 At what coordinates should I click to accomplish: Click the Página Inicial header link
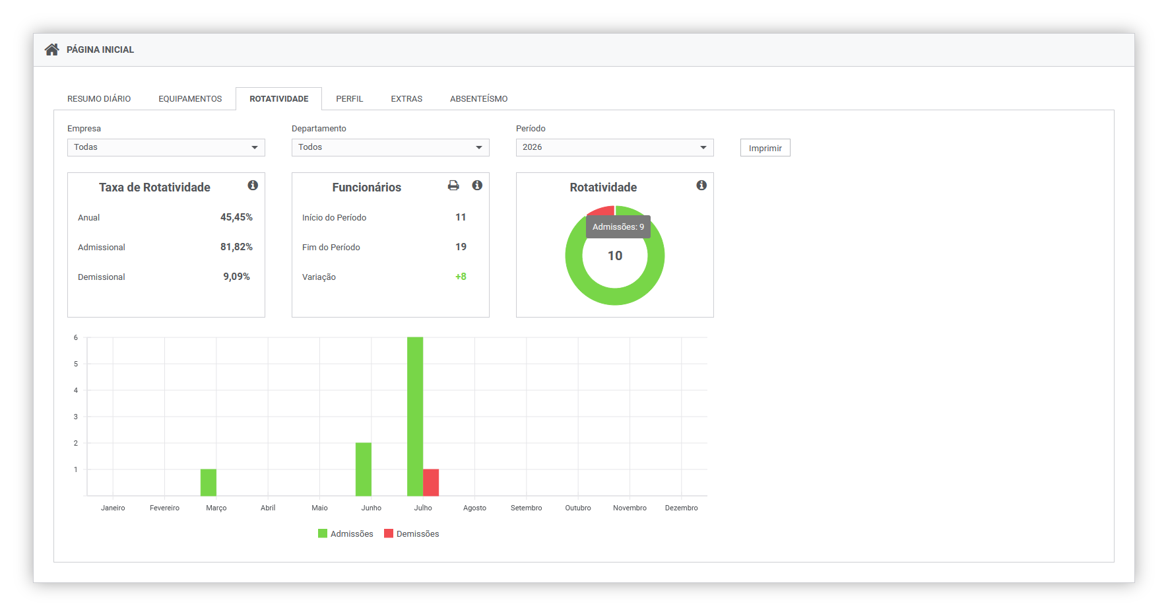(x=100, y=50)
